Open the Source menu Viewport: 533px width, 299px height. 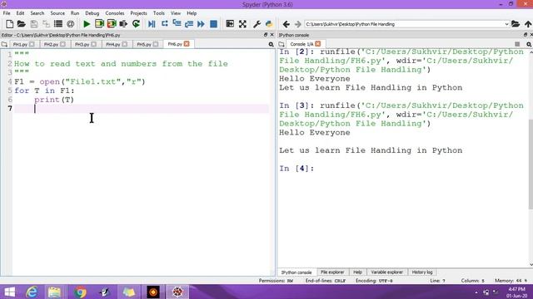(x=57, y=13)
